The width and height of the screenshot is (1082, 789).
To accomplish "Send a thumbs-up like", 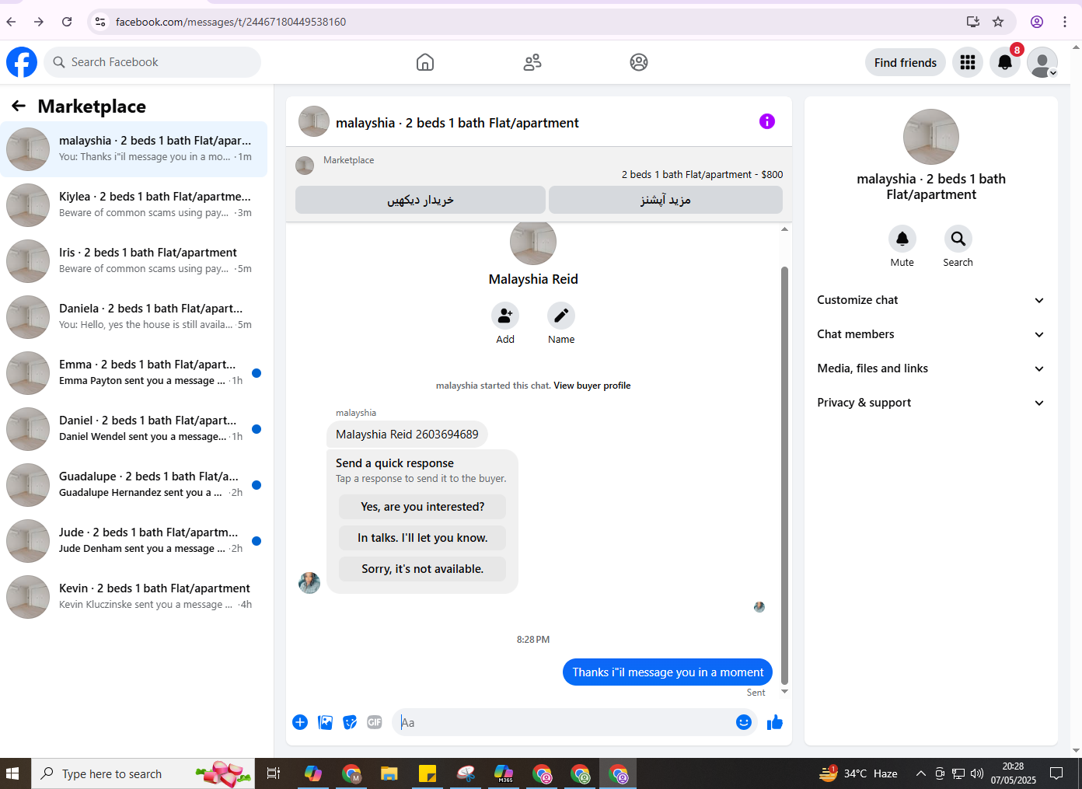I will (775, 722).
